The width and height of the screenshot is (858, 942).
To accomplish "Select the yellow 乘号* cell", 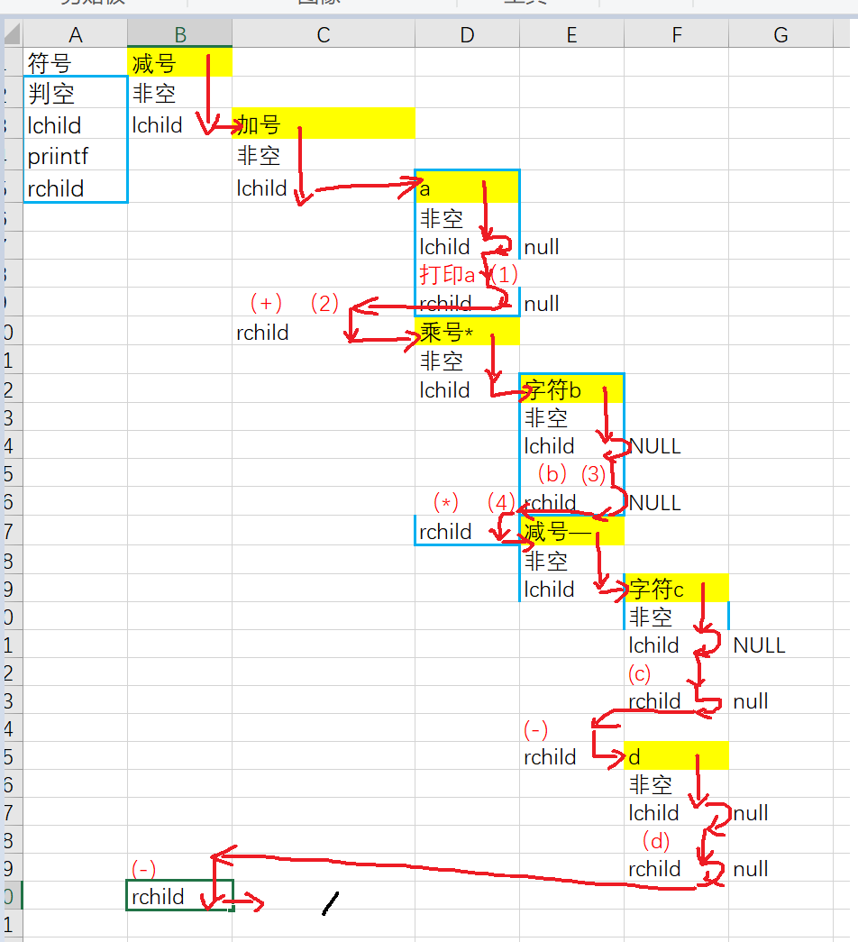I will (x=467, y=332).
